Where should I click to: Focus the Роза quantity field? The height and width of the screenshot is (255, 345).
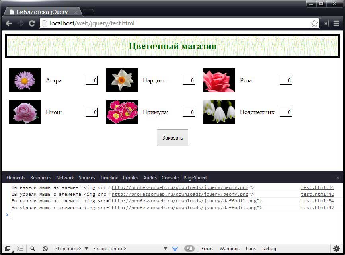tap(286, 80)
